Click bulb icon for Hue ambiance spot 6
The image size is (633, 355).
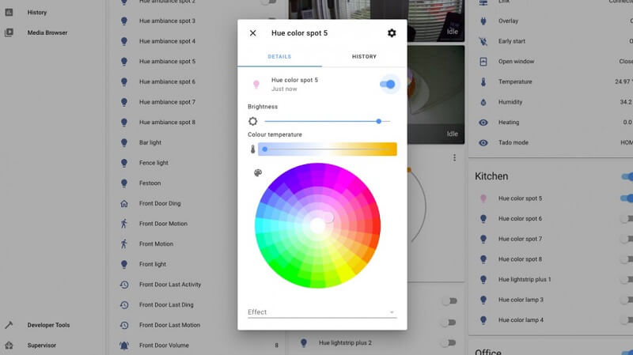click(124, 82)
